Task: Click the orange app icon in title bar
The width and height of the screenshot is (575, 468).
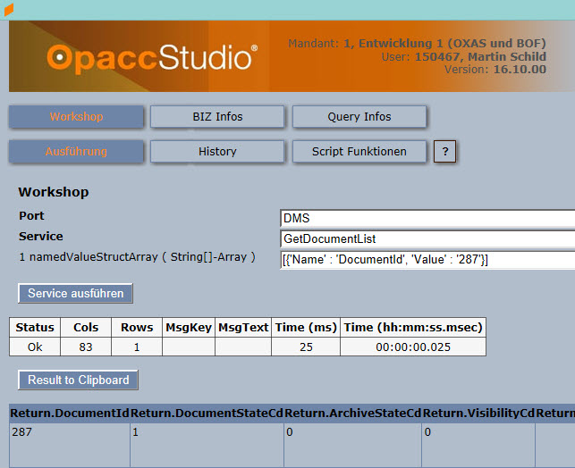Action: (9, 10)
